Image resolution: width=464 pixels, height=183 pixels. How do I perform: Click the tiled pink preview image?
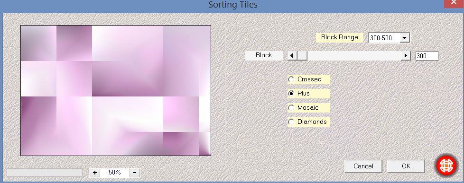click(x=116, y=90)
